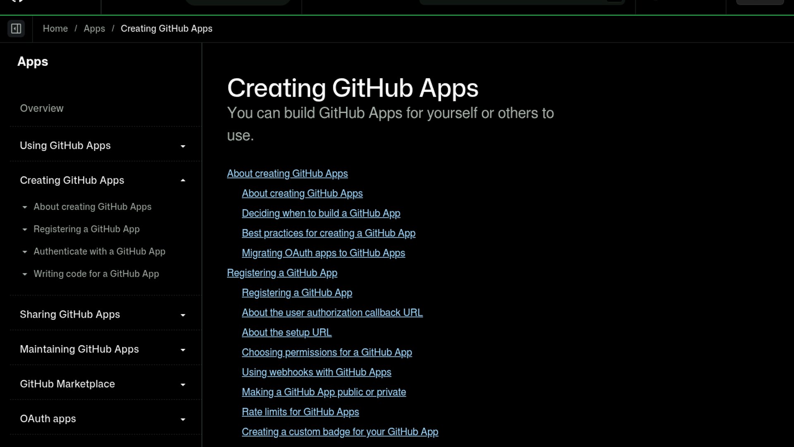This screenshot has height=447, width=794.
Task: Open the Overview sidebar item
Action: [x=42, y=108]
